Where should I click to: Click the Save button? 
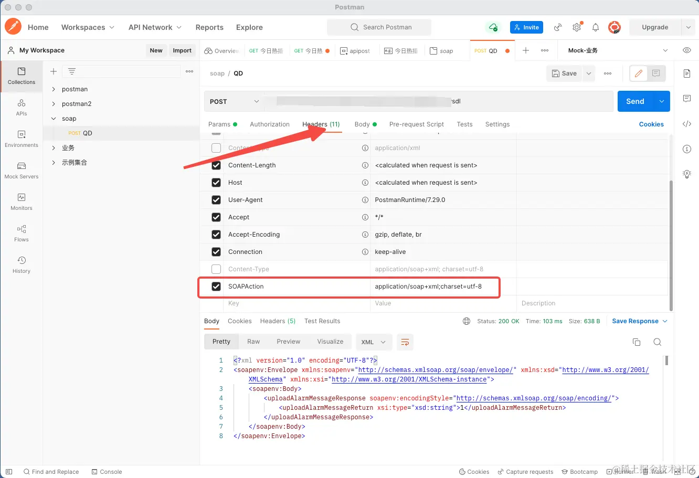[x=564, y=73]
